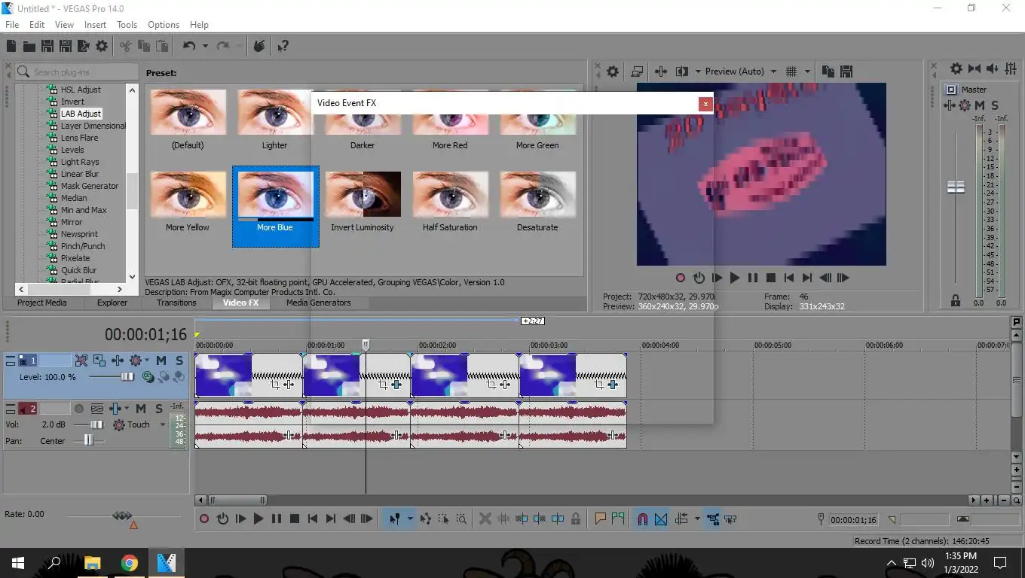Click the New project toolbar icon

click(x=11, y=47)
